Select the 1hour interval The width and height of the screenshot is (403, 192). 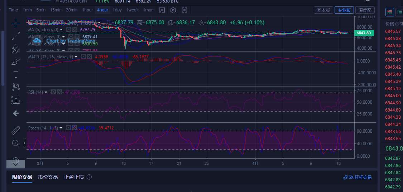click(x=87, y=10)
